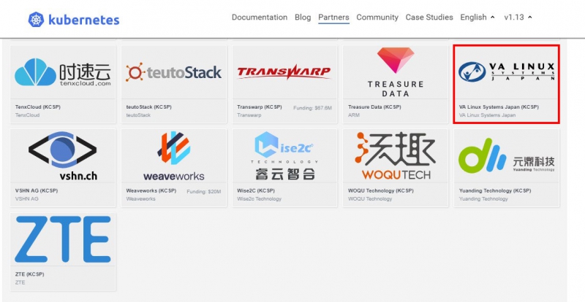The width and height of the screenshot is (585, 302).
Task: Select the Partners nav item
Action: pyautogui.click(x=333, y=17)
